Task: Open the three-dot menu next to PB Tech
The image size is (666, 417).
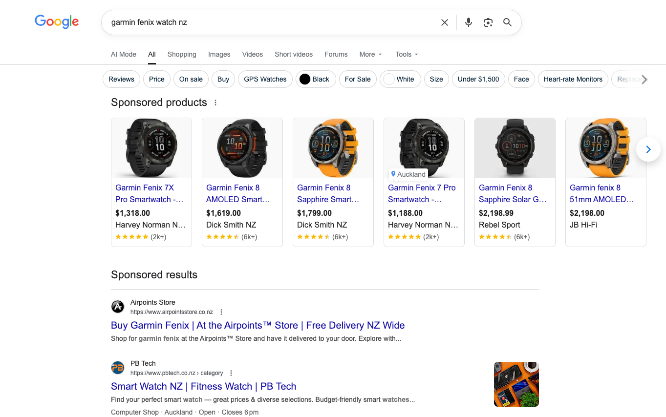Action: pyautogui.click(x=231, y=373)
